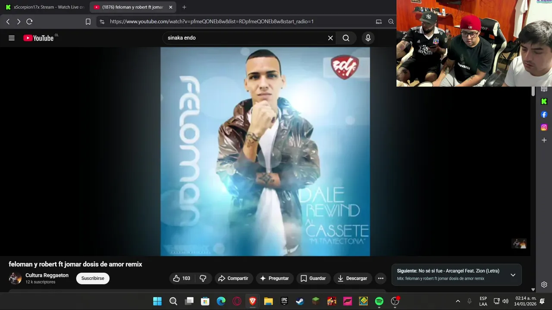Download the video with Descargar
552x310 pixels.
pos(352,279)
